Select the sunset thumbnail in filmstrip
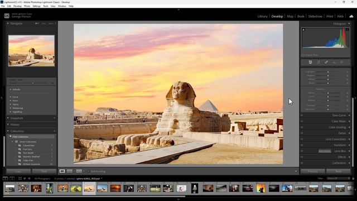Viewport: 357px width, 201px height. (x=115, y=188)
